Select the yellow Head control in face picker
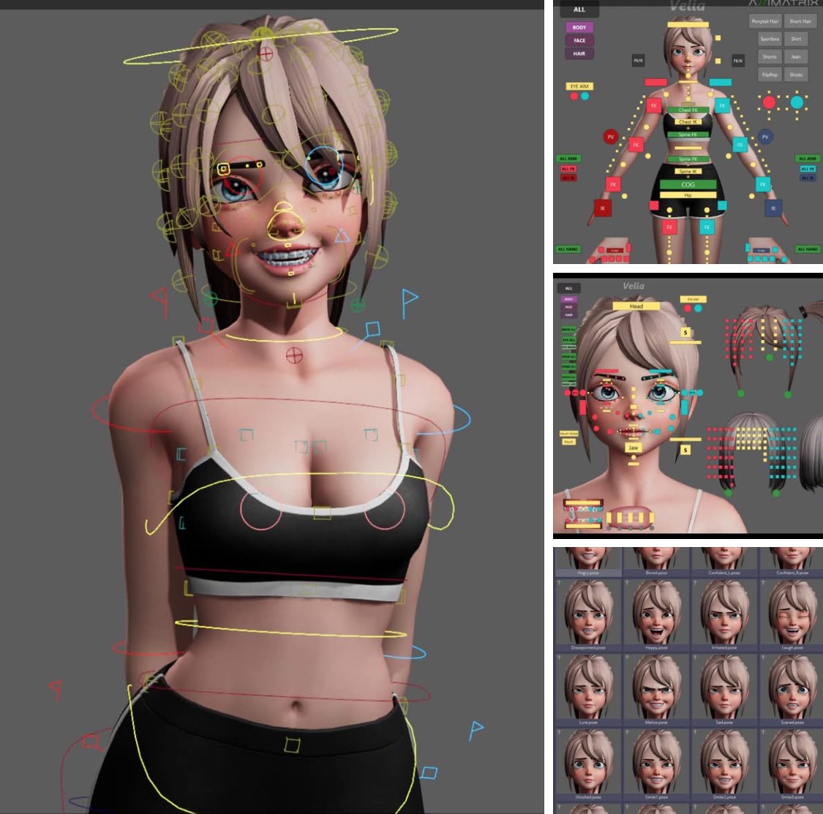 [x=636, y=306]
